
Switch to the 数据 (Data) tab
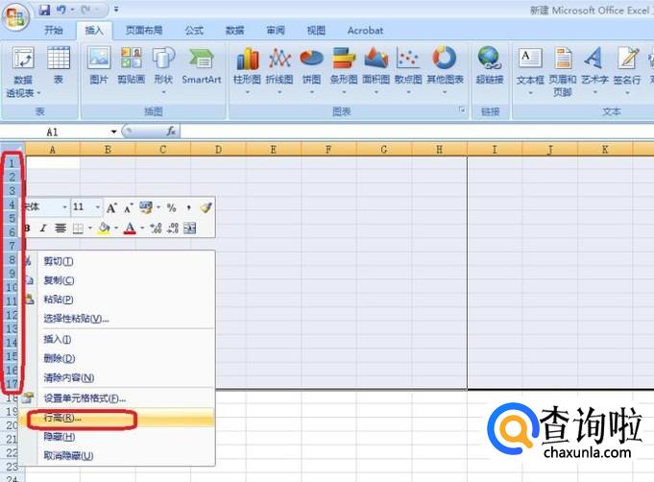235,30
